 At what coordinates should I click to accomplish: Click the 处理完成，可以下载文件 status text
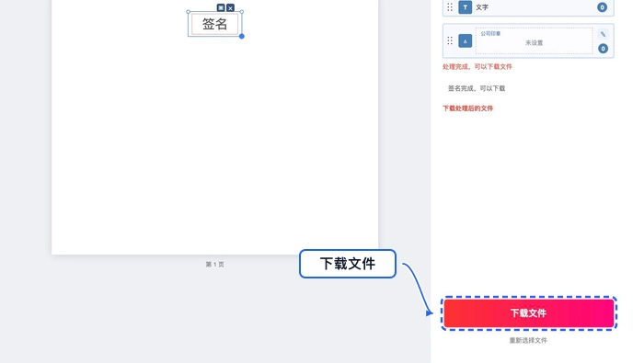point(477,66)
